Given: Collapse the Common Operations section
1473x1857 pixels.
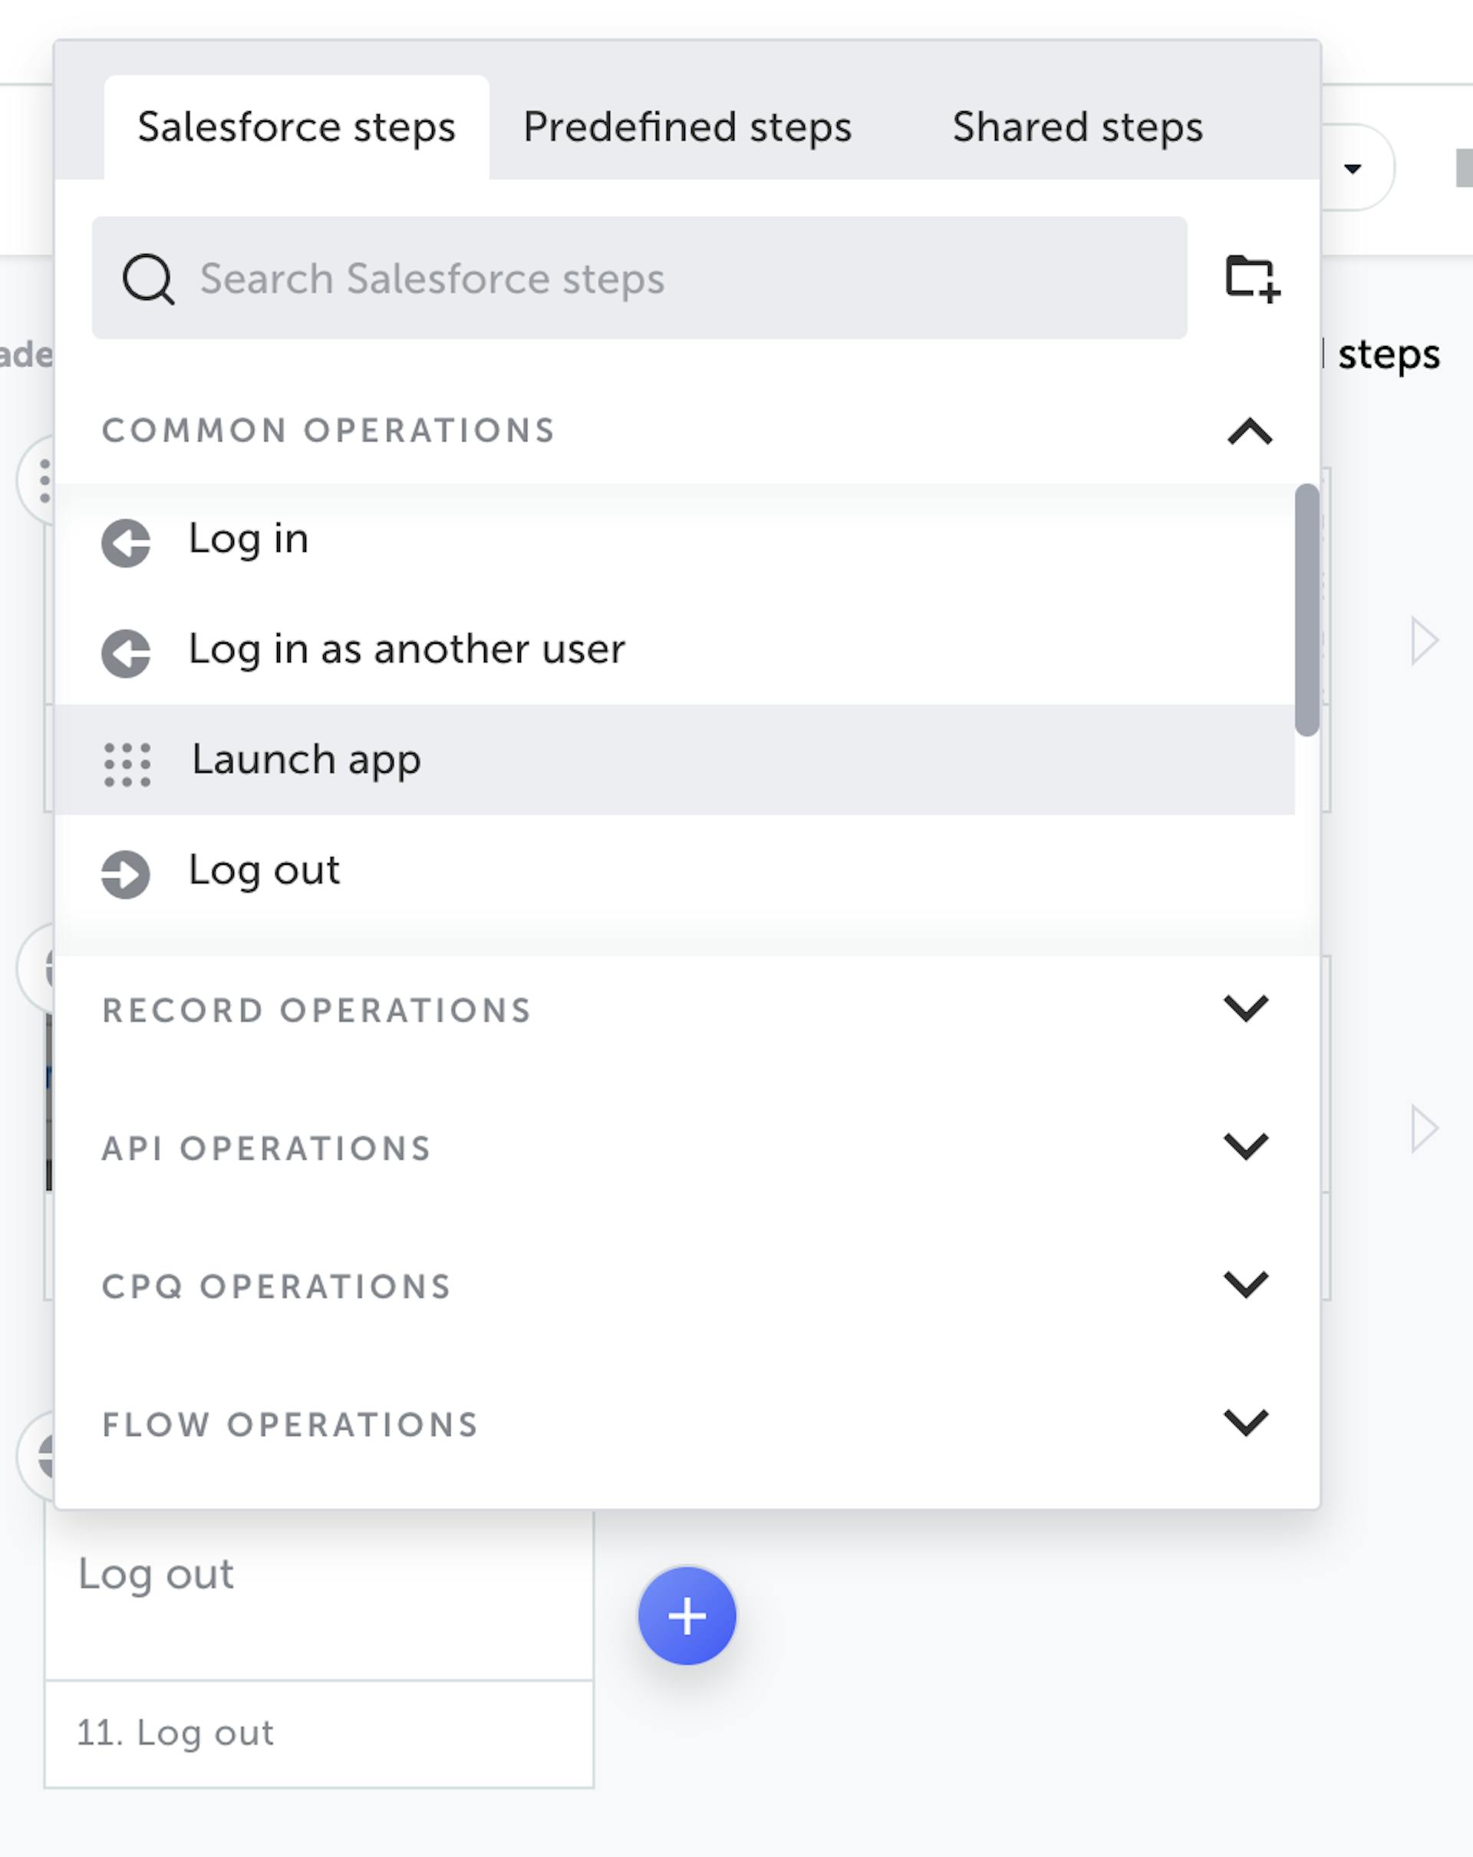Looking at the screenshot, I should (x=1248, y=430).
